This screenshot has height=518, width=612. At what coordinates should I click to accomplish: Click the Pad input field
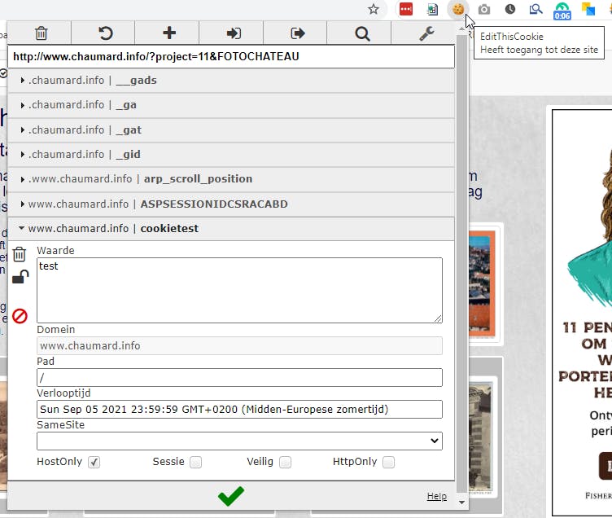tap(239, 377)
